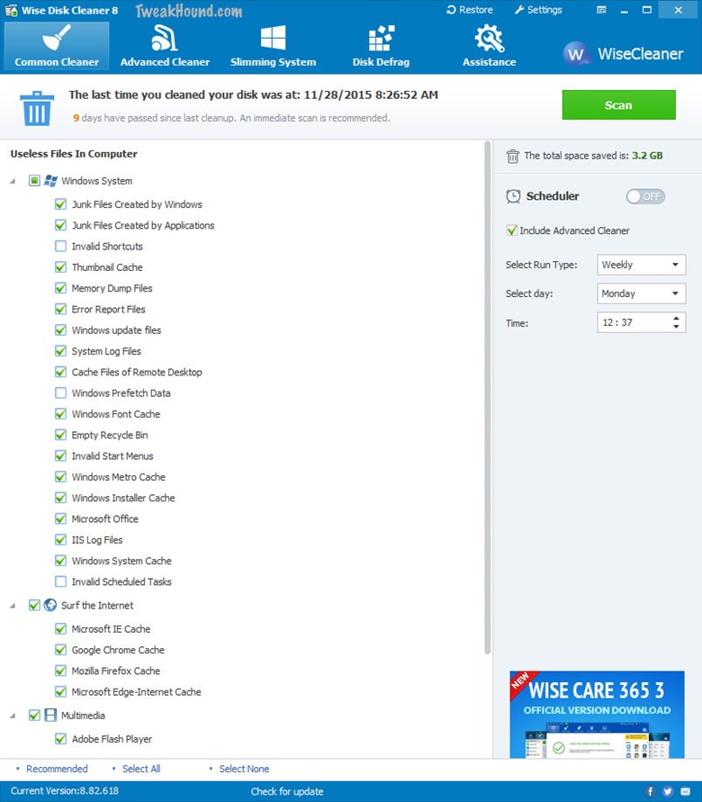Open the Advanced Cleaner icon
The image size is (702, 802).
coord(165,38)
